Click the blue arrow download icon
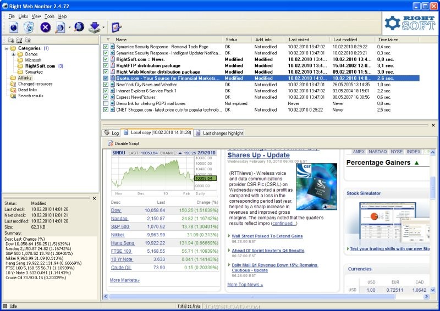The image size is (440, 311). [95, 27]
